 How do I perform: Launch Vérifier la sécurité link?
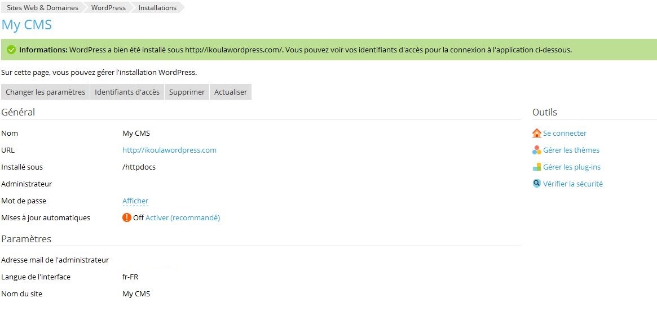coord(572,184)
